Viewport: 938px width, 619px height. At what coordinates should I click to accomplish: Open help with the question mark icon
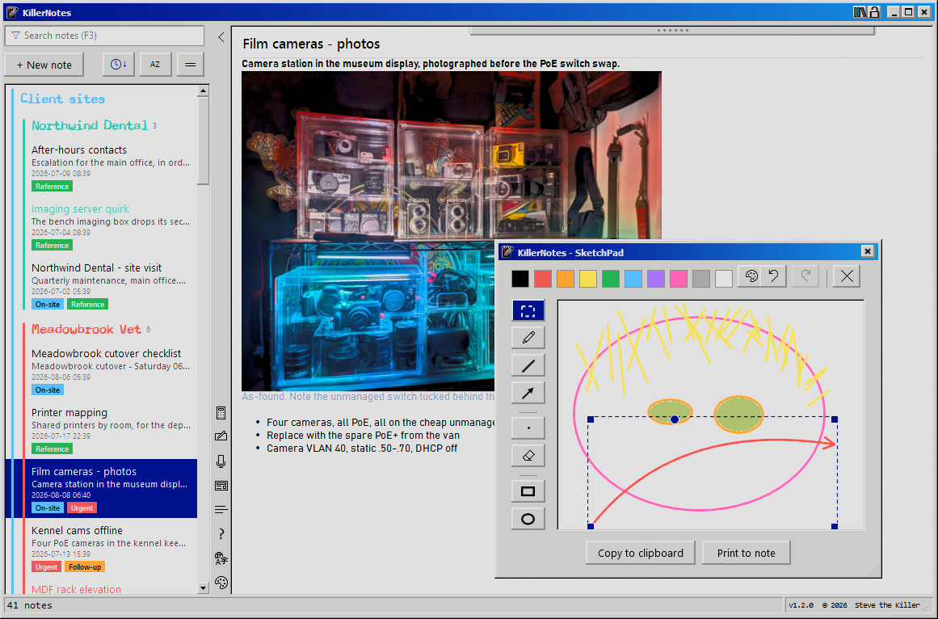(221, 533)
